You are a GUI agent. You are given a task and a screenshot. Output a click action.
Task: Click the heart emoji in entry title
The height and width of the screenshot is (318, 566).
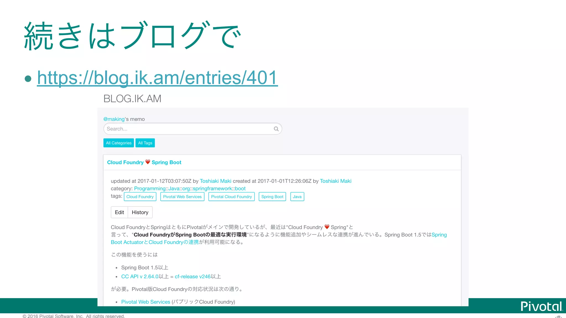pos(148,162)
